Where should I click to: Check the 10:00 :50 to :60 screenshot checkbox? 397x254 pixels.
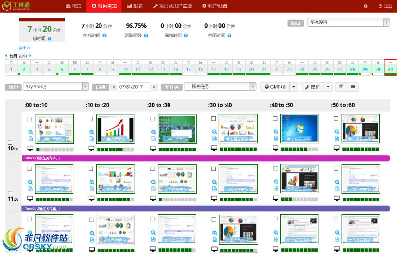pos(336,119)
